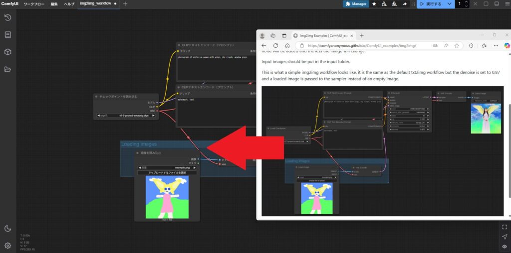Increase the batch count stepper
Screen dimensions: 511x253
coord(467,2)
